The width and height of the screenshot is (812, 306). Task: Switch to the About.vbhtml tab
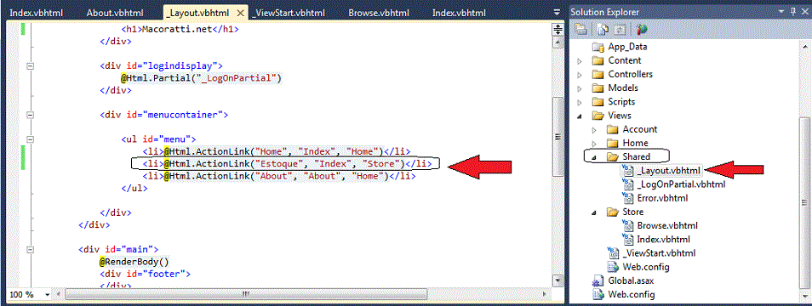coord(115,13)
